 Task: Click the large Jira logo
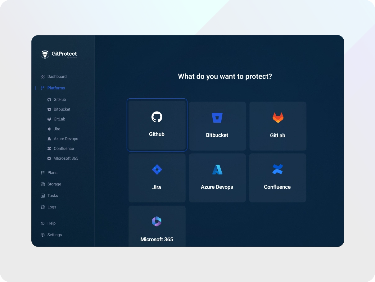[157, 170]
